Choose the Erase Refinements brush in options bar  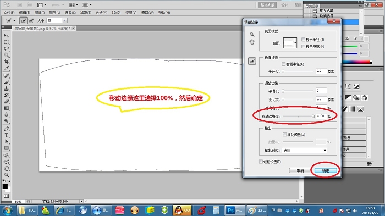point(31,21)
